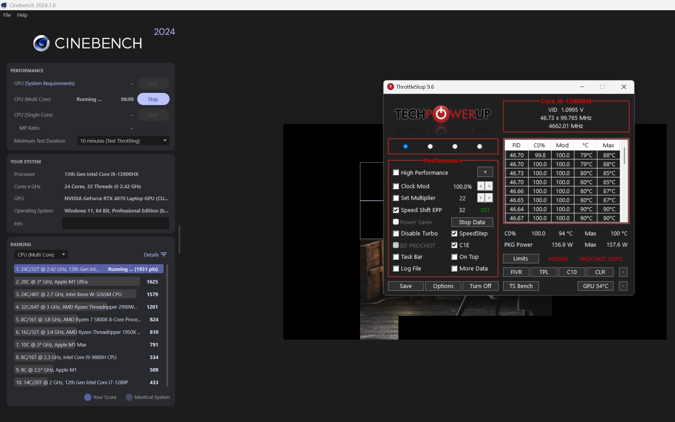The width and height of the screenshot is (675, 422).
Task: Click the Stop Data button
Action: coord(472,222)
